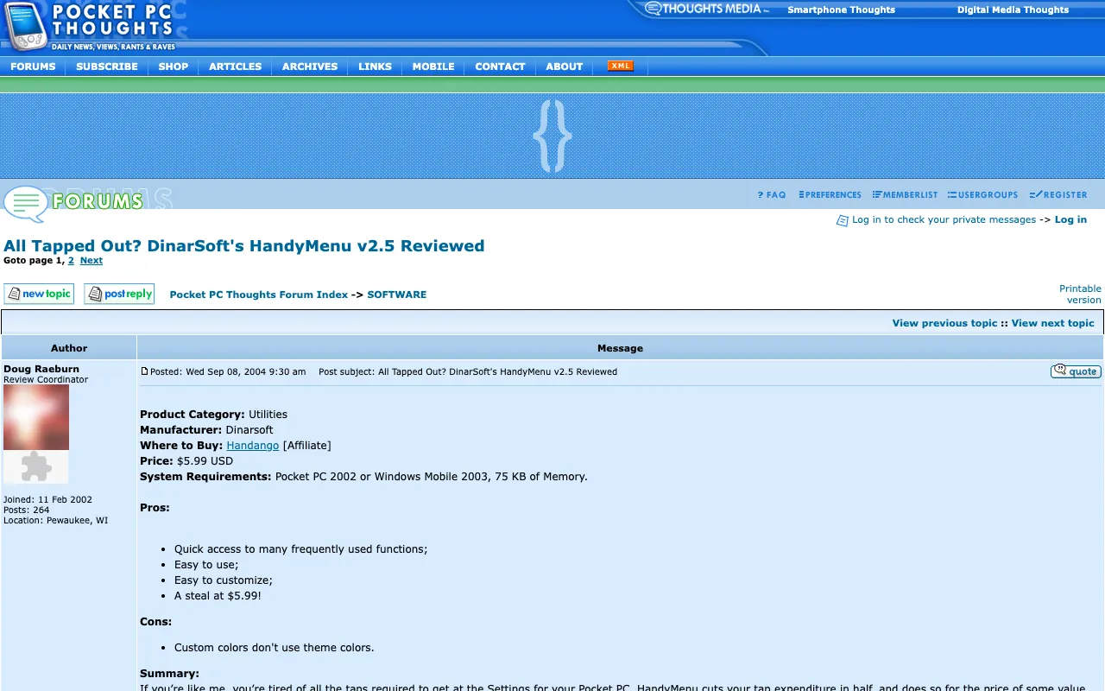Open the CONTACT nav item
1105x691 pixels.
point(500,67)
